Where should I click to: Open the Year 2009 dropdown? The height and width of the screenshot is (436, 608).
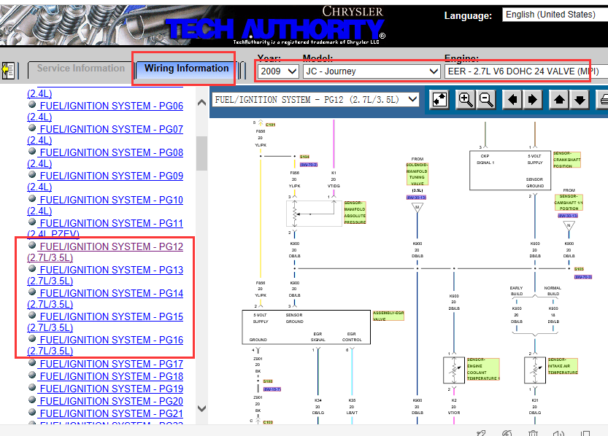click(x=278, y=71)
